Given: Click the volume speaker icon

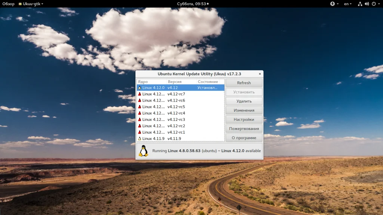Looking at the screenshot, I should pos(367,4).
